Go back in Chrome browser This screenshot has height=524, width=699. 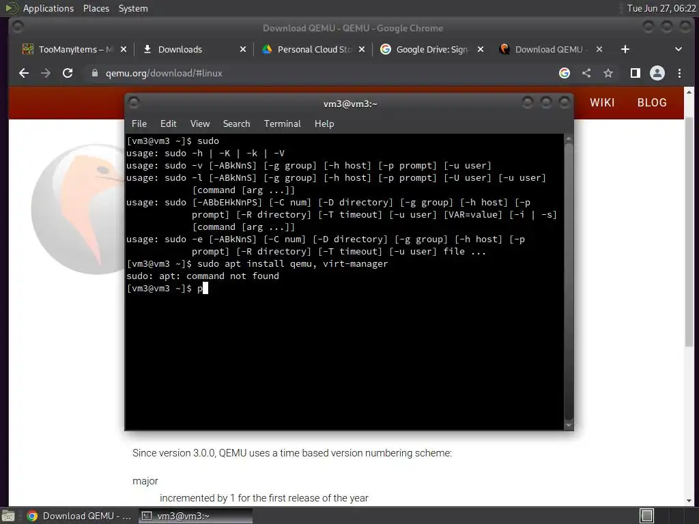tap(24, 73)
